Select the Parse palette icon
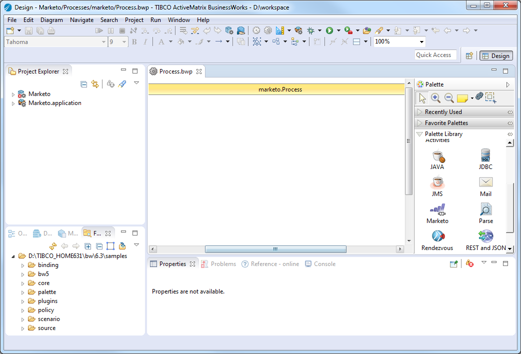Image resolution: width=521 pixels, height=354 pixels. [x=485, y=209]
